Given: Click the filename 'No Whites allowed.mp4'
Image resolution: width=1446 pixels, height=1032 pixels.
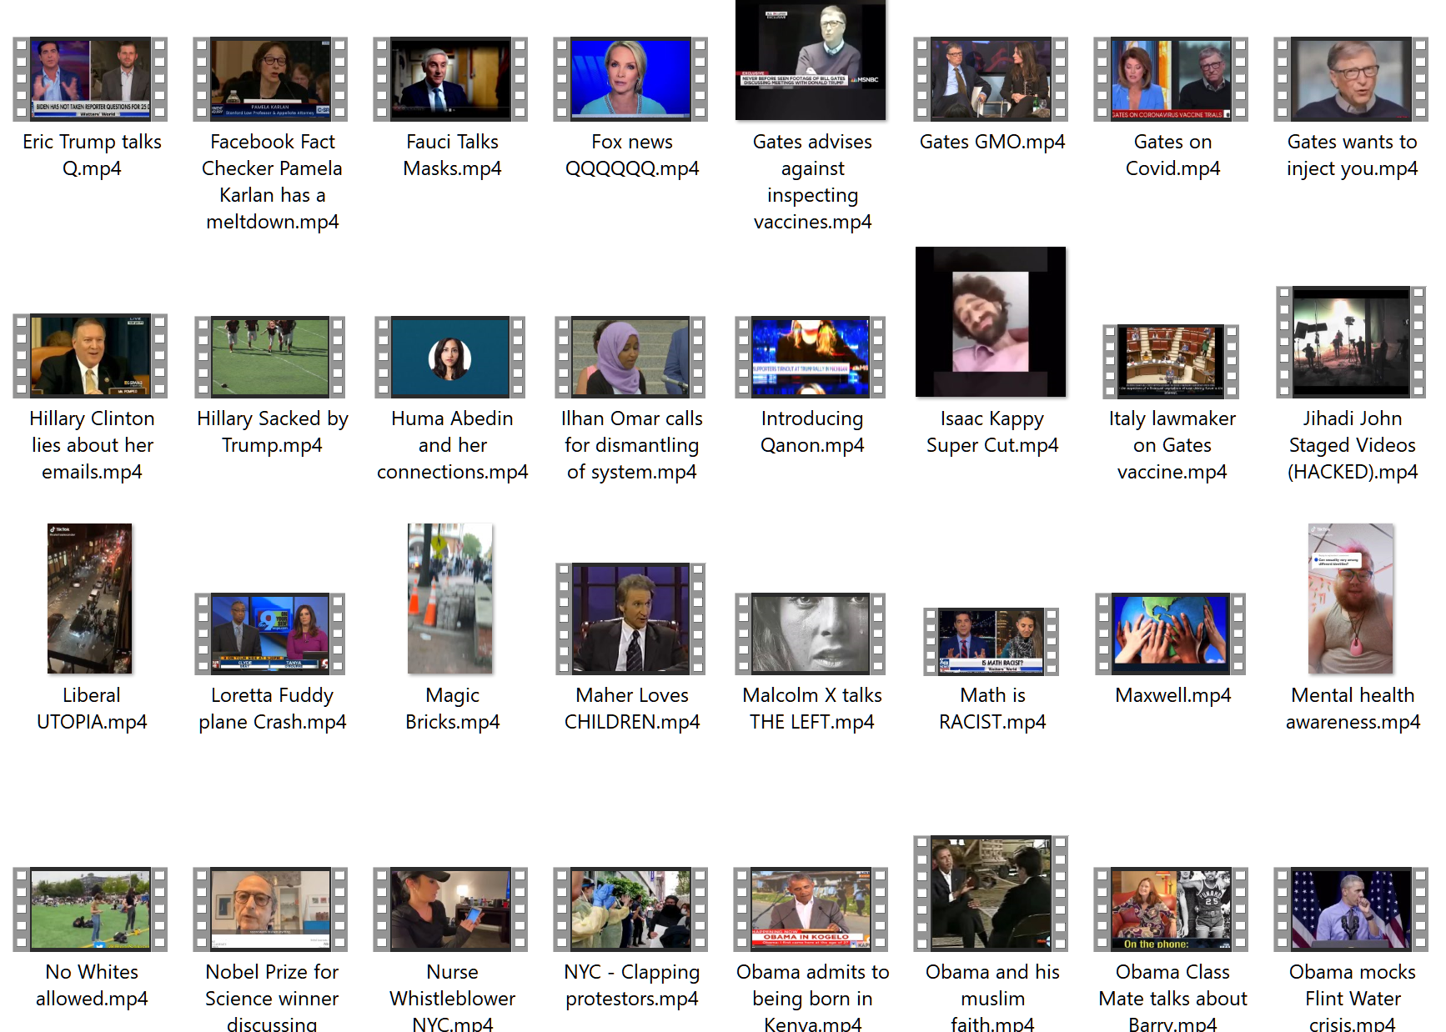Looking at the screenshot, I should click(92, 985).
